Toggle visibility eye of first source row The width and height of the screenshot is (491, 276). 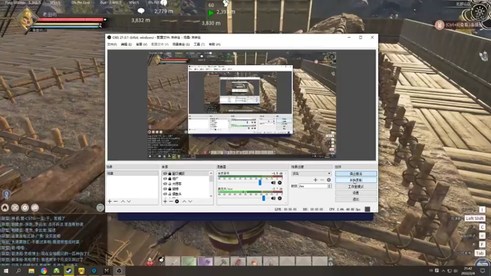click(165, 174)
